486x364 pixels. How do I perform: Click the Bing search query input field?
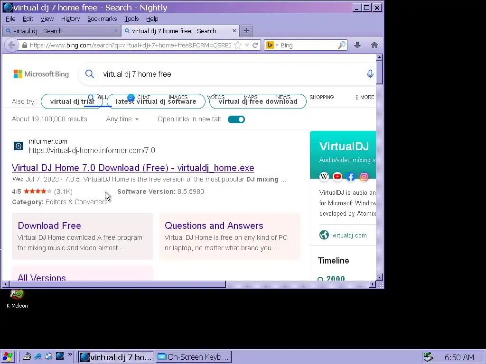[231, 74]
